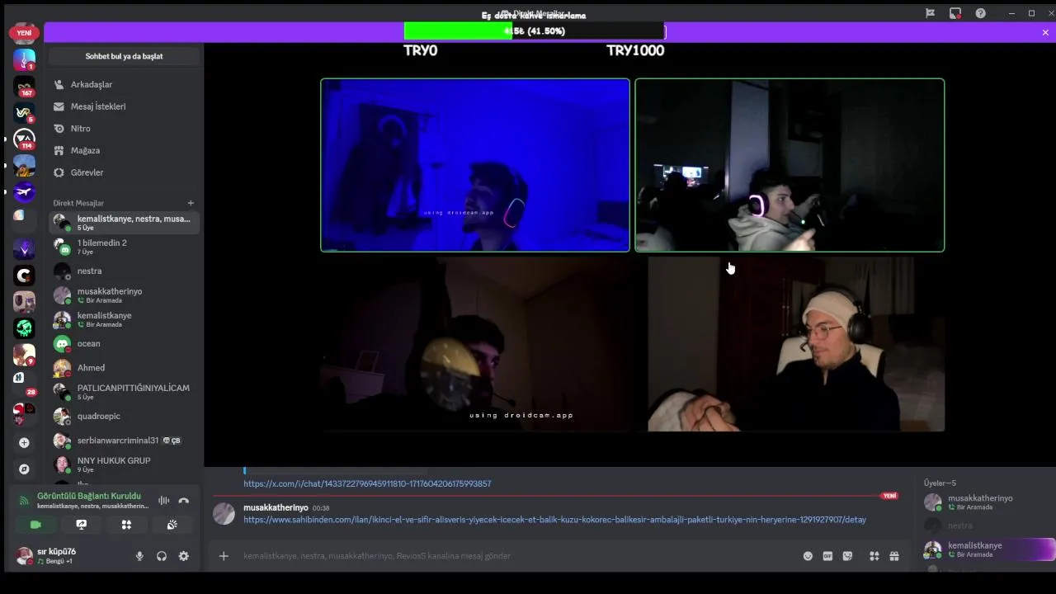Open the Arkadaşlar page
The image size is (1056, 594).
click(124, 84)
